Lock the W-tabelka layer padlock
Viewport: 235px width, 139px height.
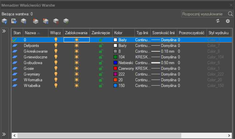[101, 86]
